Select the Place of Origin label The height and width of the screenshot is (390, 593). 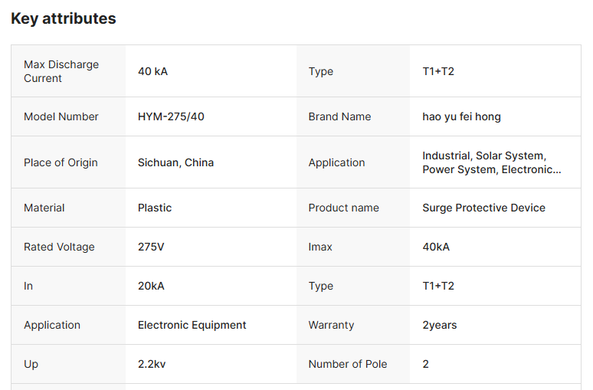[61, 162]
